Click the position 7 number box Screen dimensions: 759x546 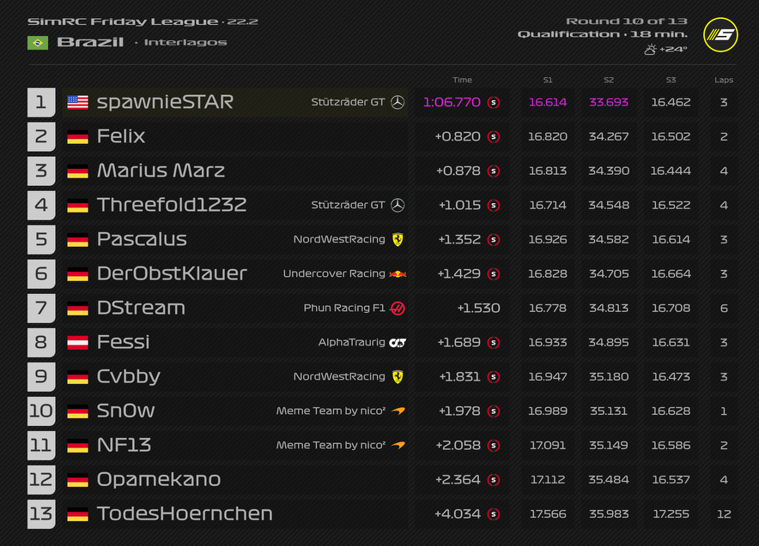point(41,308)
